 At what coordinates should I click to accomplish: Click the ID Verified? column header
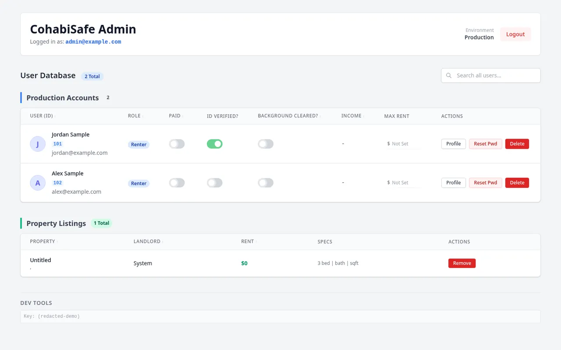pos(223,116)
